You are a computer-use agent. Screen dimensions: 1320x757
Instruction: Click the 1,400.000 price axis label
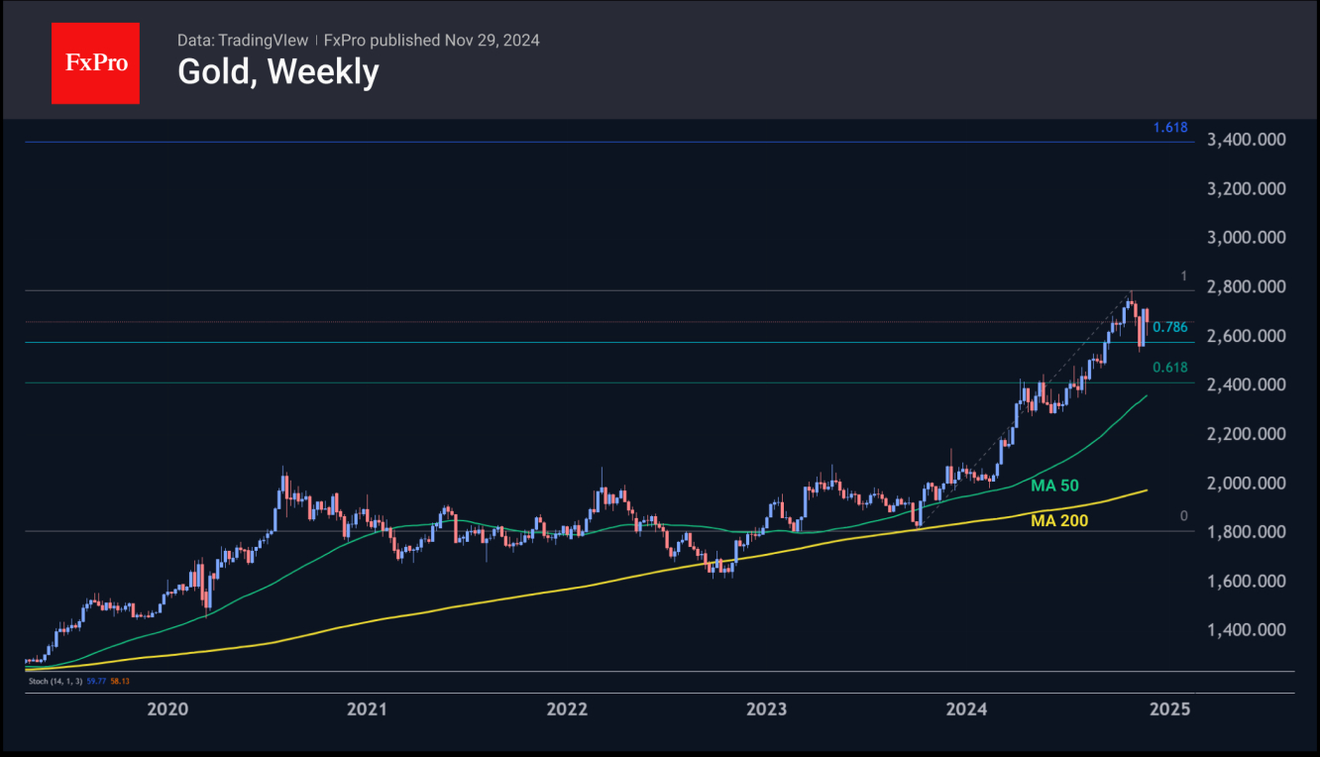point(1247,630)
